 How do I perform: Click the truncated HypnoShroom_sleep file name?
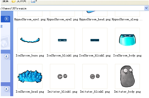click(127, 19)
